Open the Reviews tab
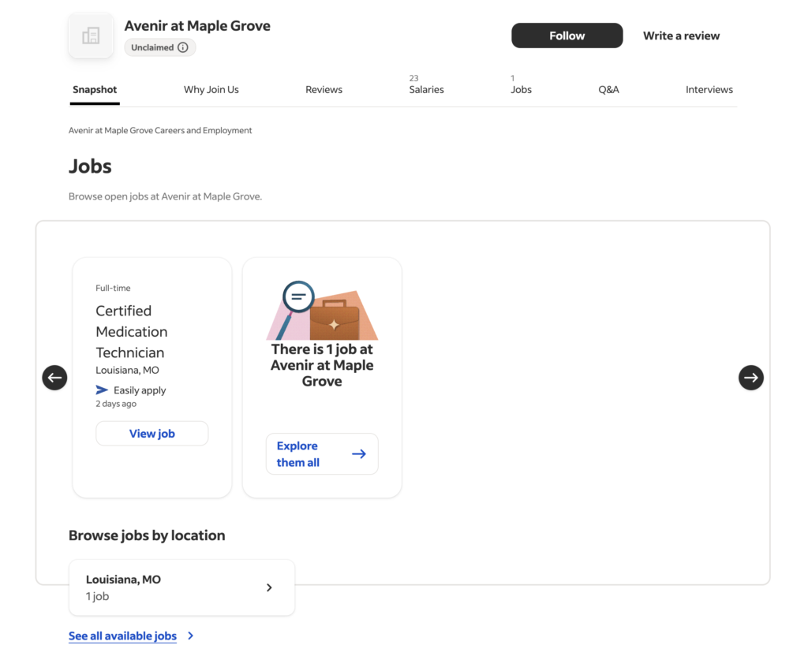The height and width of the screenshot is (660, 808). (324, 89)
